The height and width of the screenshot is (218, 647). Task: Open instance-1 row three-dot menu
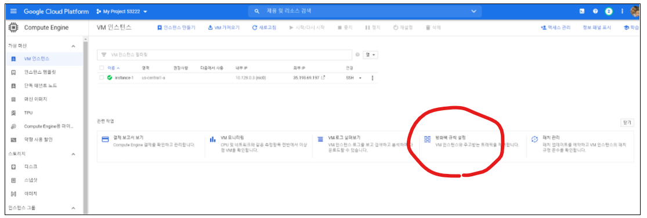tap(372, 78)
